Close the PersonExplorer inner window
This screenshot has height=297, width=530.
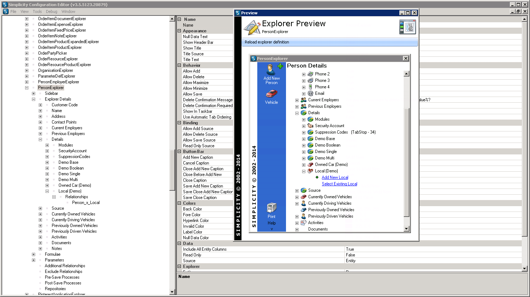406,59
